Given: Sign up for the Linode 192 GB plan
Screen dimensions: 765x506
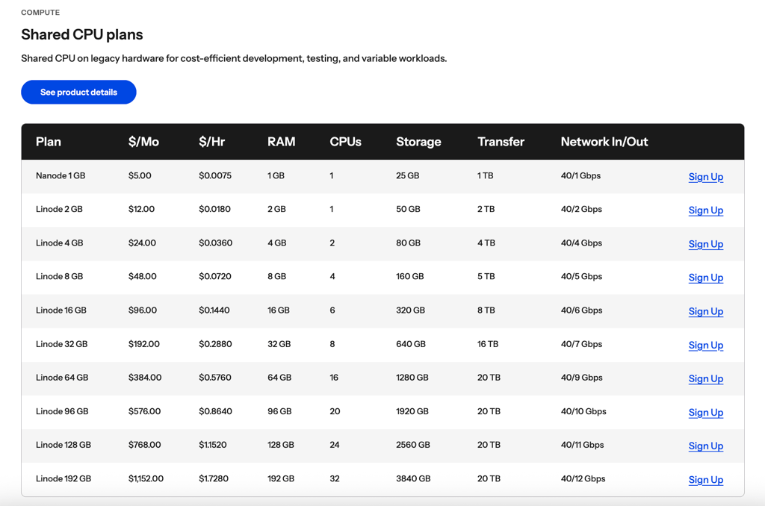Looking at the screenshot, I should click(705, 480).
